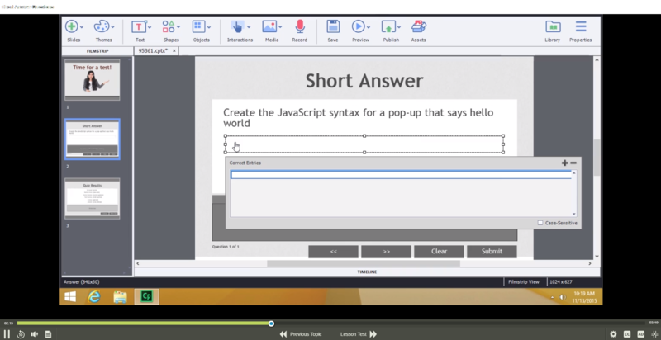Toggle the Properties panel icon
Screen dimensions: 661x340
point(581,26)
